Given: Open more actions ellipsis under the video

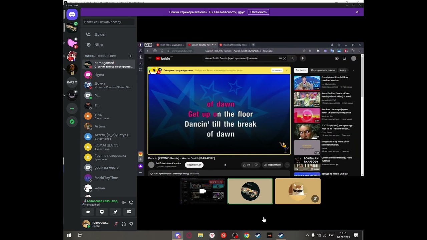Looking at the screenshot, I should (x=287, y=165).
